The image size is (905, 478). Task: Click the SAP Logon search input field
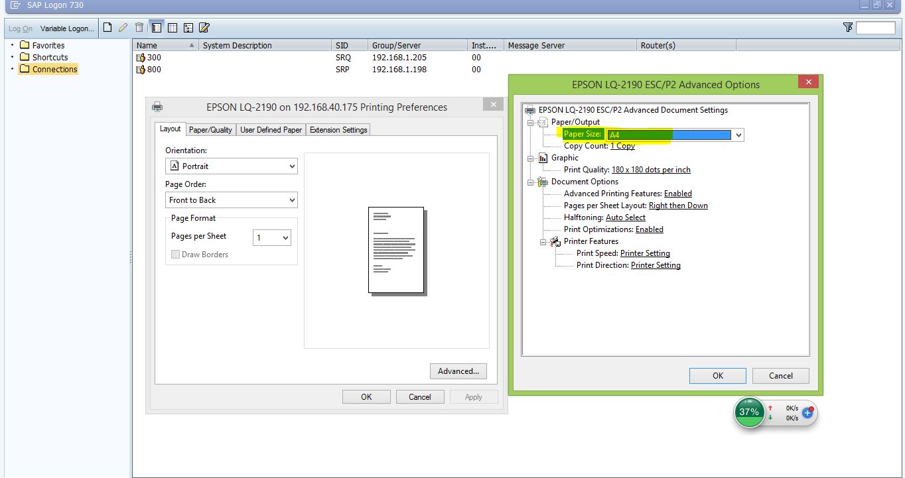click(x=876, y=28)
